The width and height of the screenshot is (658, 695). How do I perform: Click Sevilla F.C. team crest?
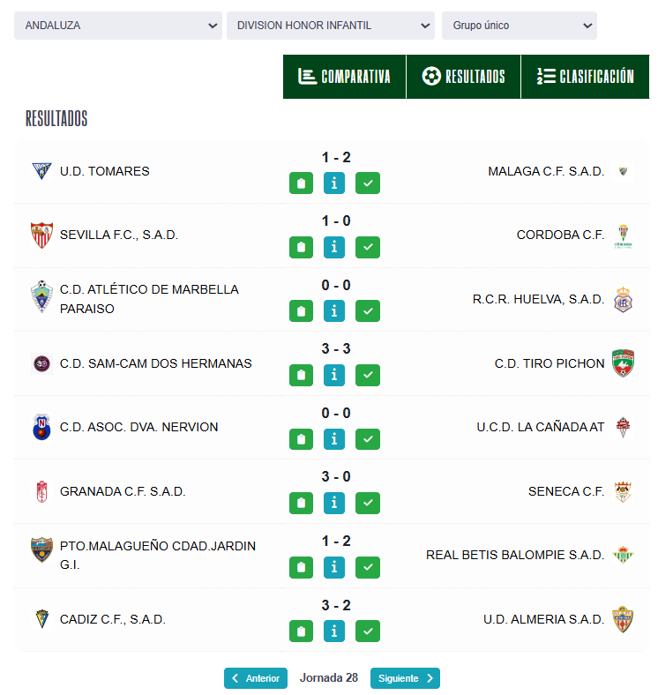click(41, 235)
